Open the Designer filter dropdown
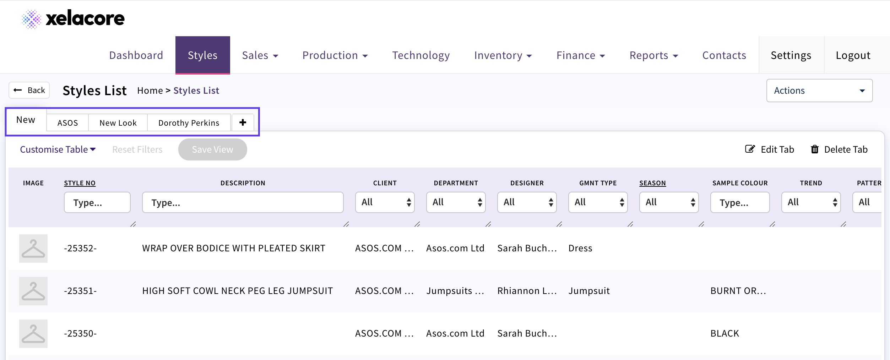This screenshot has width=890, height=360. (x=527, y=202)
